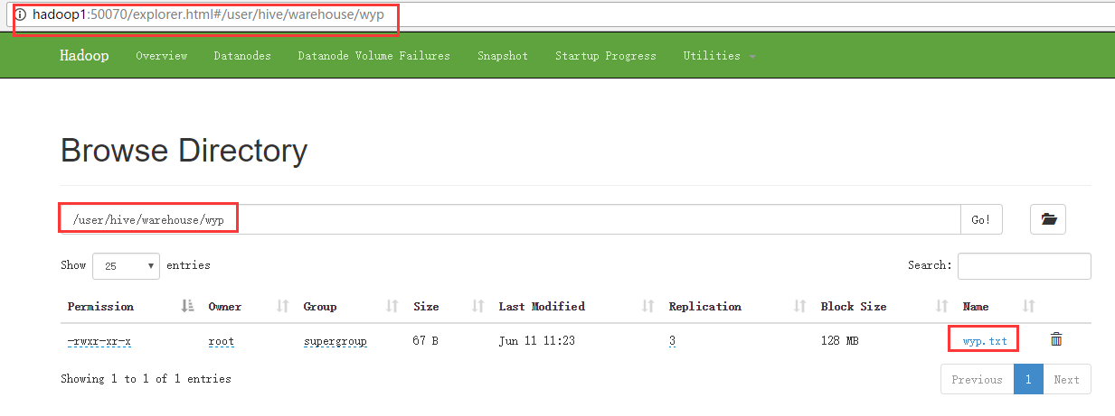
Task: Sort by Name column sort arrows
Action: [x=1028, y=307]
